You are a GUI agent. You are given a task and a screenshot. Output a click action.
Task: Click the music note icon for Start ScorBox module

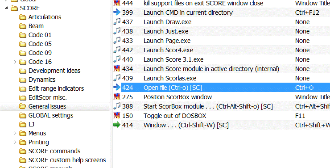pyautogui.click(x=117, y=106)
